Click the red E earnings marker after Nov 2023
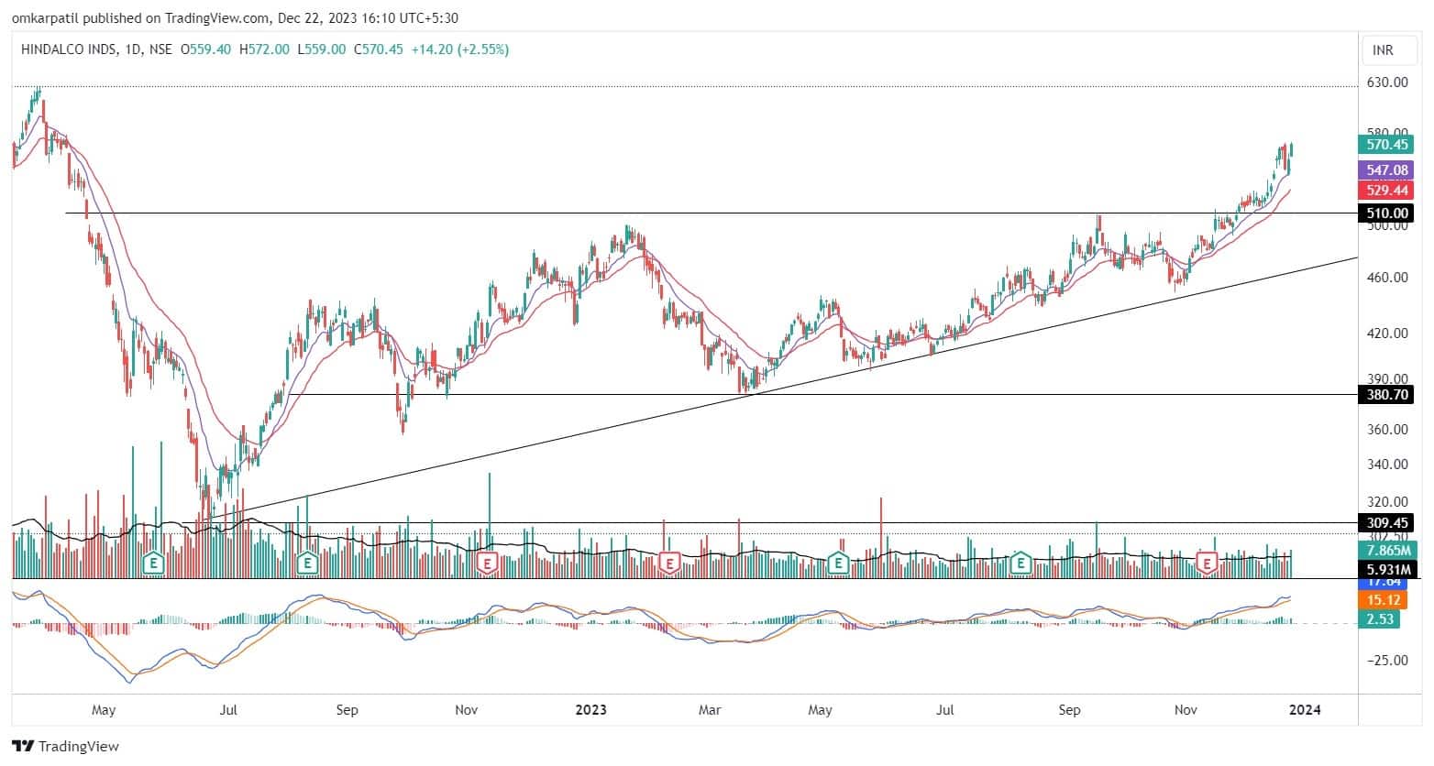The image size is (1434, 766). tap(1208, 562)
